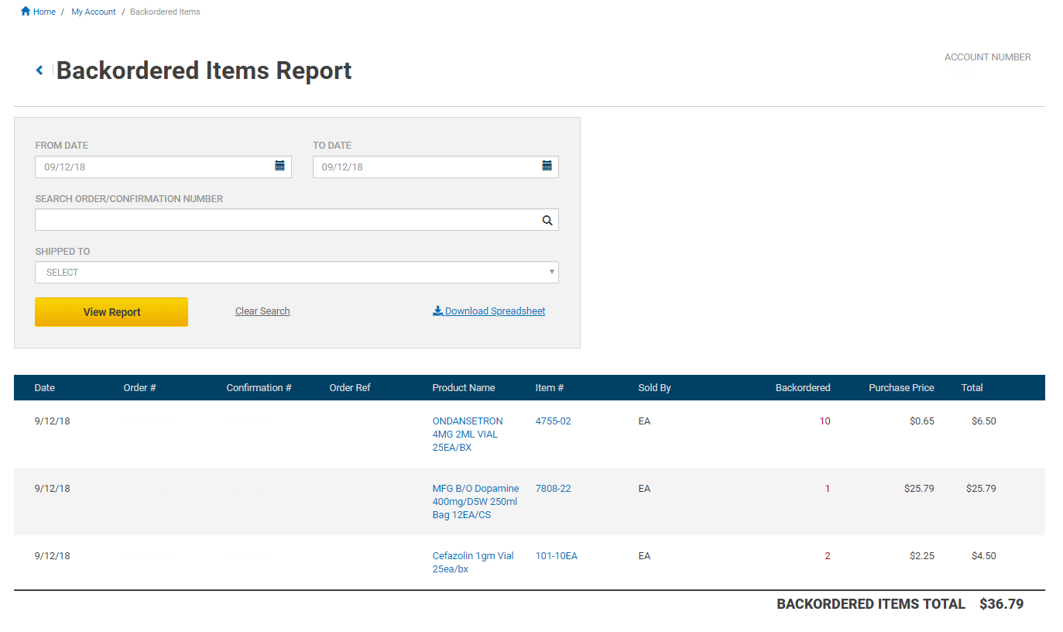
Task: Select item number 101-10EA
Action: coord(556,556)
